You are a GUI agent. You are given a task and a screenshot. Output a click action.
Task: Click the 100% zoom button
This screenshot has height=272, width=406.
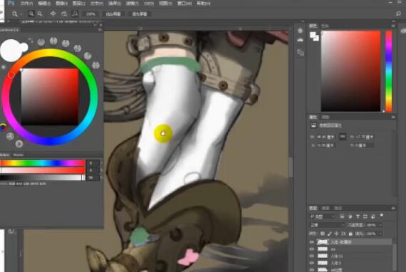click(90, 14)
